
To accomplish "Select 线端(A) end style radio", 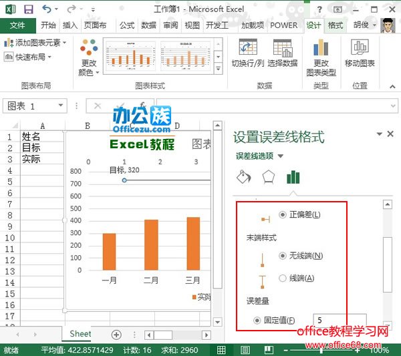I will pyautogui.click(x=283, y=278).
